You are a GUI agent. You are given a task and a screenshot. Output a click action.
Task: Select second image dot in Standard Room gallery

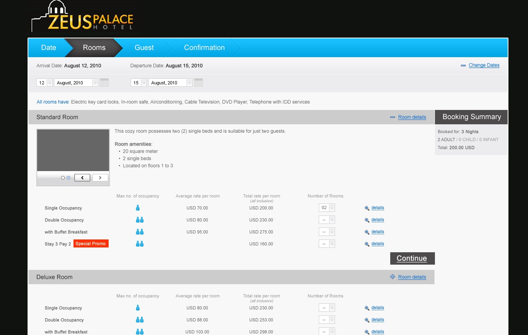tap(68, 178)
